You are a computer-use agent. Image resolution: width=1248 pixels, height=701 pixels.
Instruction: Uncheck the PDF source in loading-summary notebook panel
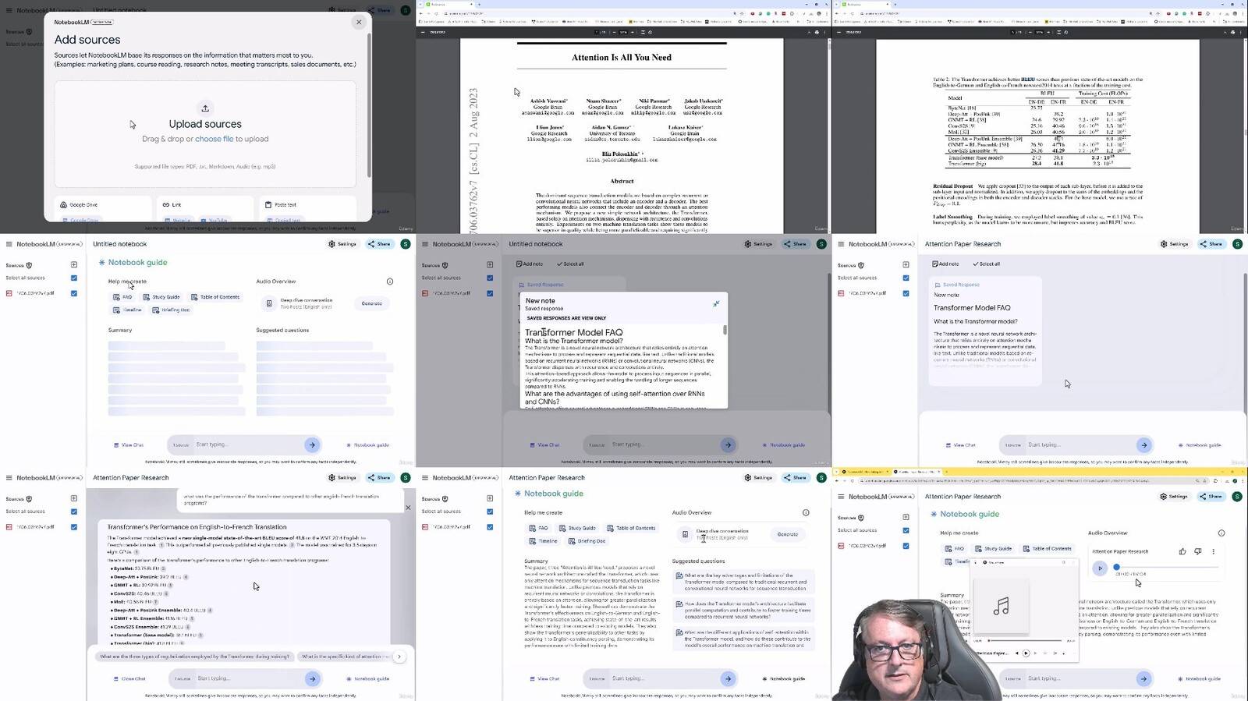coord(74,293)
